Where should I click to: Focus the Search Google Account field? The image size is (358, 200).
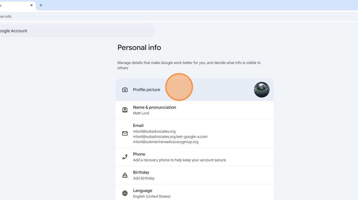(x=75, y=31)
